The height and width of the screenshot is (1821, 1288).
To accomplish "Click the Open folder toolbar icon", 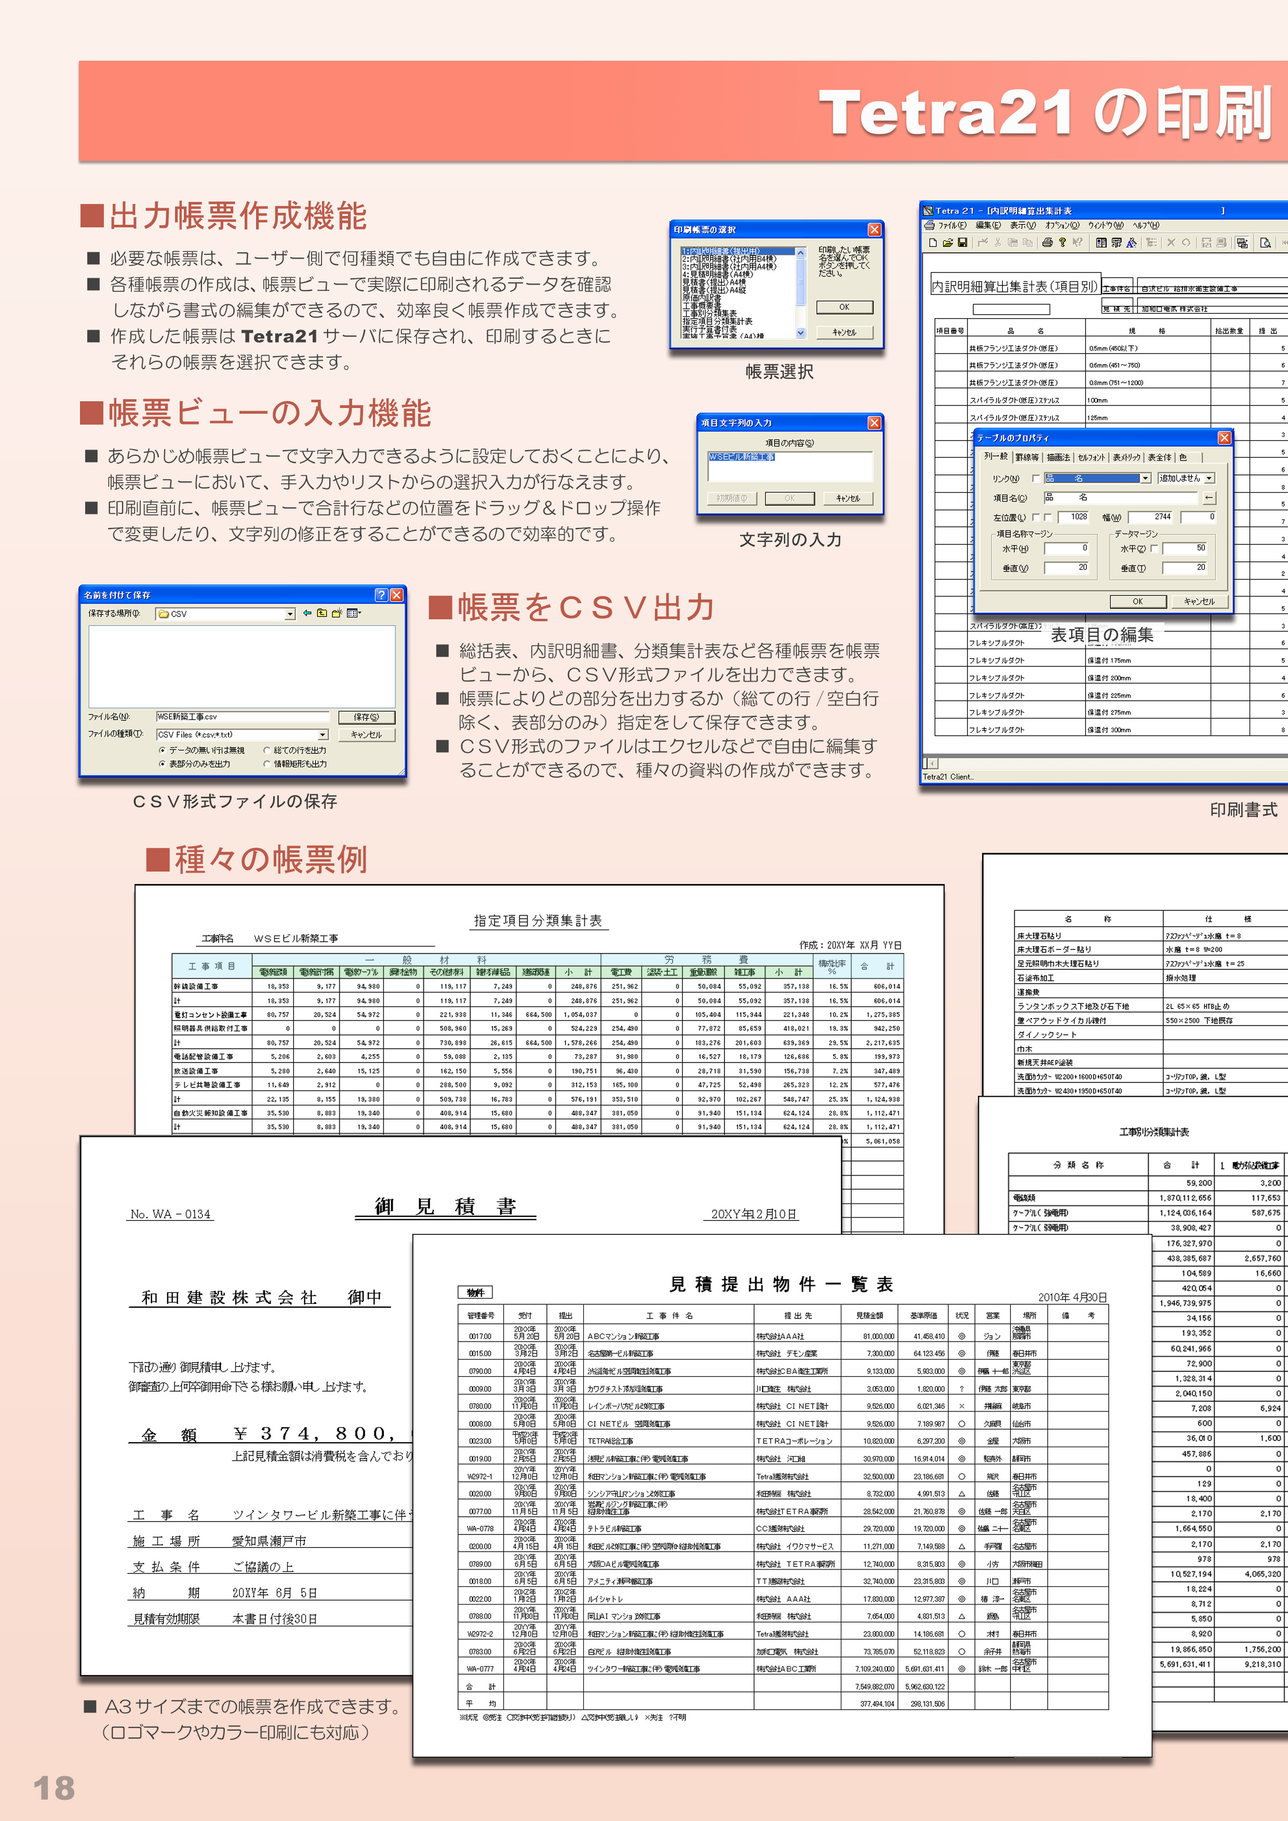I will click(x=947, y=243).
